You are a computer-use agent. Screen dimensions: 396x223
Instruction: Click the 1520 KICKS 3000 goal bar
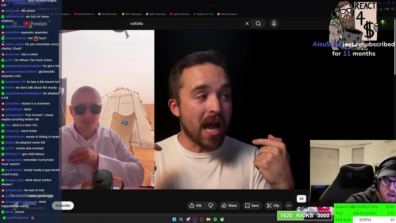click(x=305, y=216)
